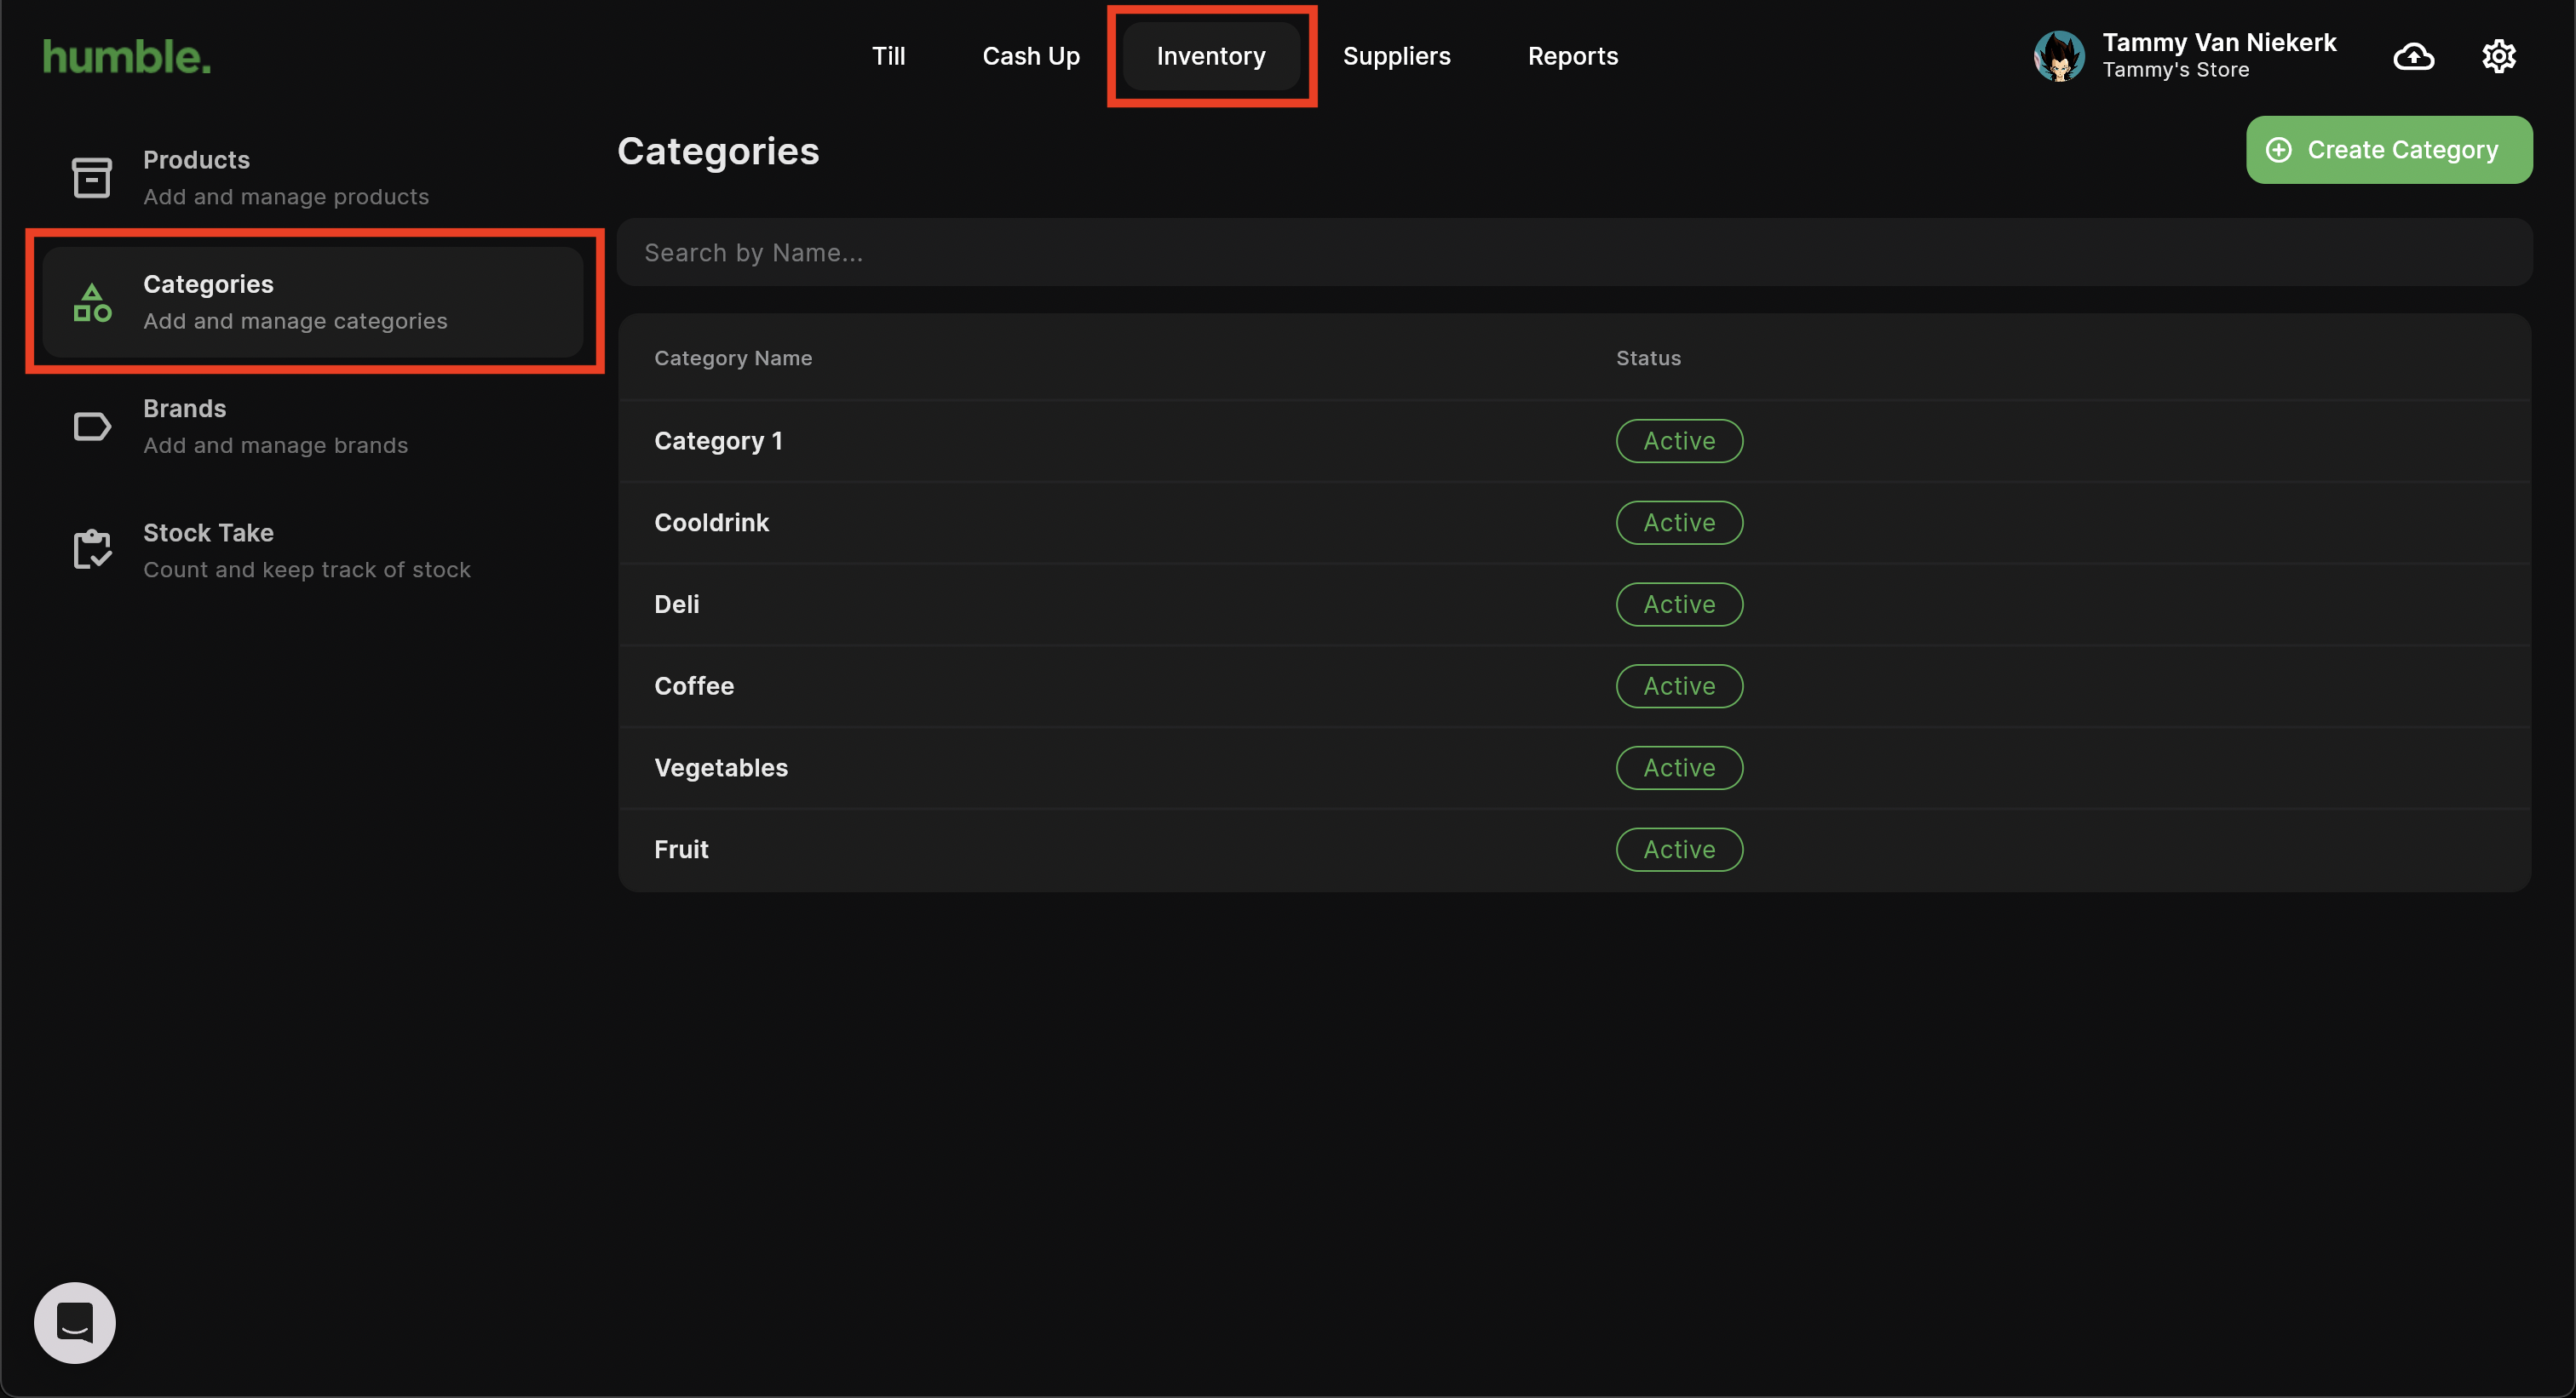Viewport: 2576px width, 1398px height.
Task: Open the Inventory tab
Action: click(x=1211, y=56)
